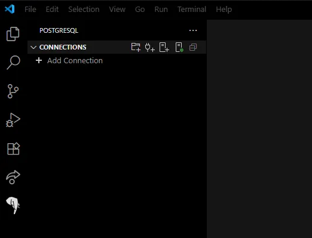The height and width of the screenshot is (238, 312).
Task: Open the Go menu
Action: click(x=140, y=10)
